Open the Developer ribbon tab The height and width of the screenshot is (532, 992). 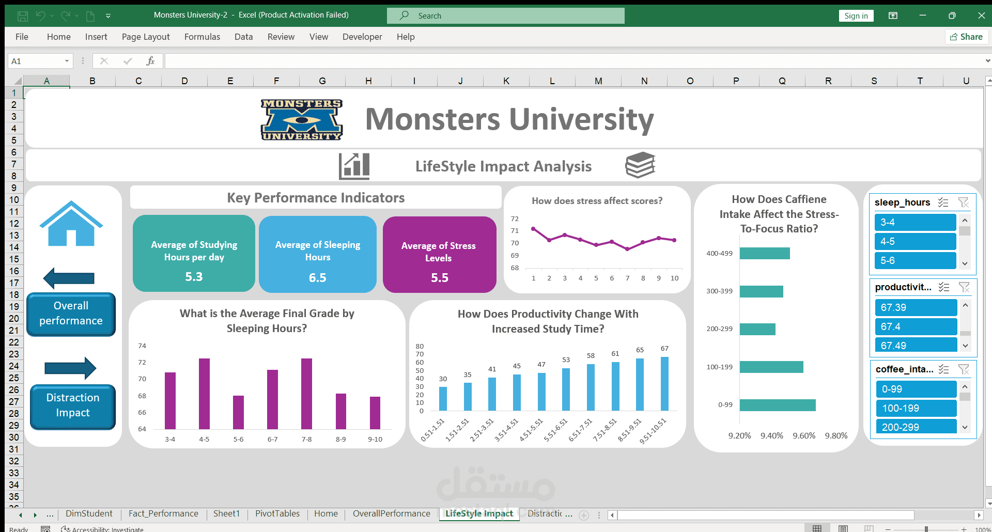point(362,37)
